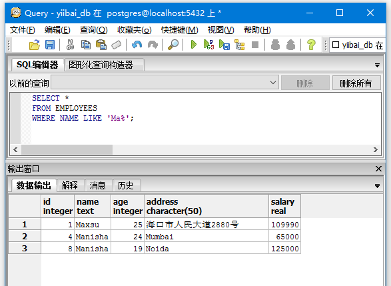Click the open file folder icon
This screenshot has height=286, width=391.
pos(35,45)
